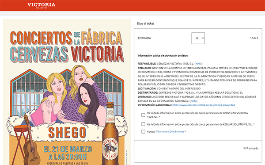The image size is (265, 165).
Task: Check the CERVEZAS VICTORIA 1928 data protection box
Action: (143, 115)
